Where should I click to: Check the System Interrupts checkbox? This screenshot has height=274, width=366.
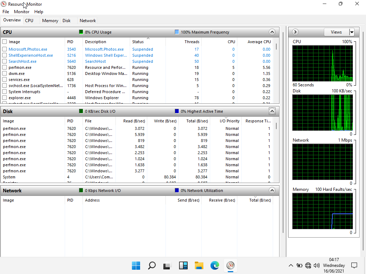pyautogui.click(x=4, y=92)
